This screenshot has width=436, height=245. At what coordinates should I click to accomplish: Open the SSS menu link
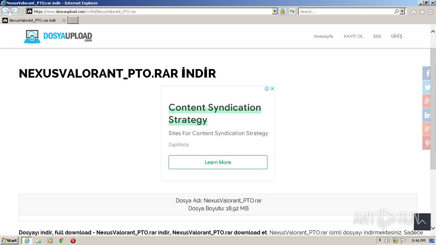click(x=377, y=36)
